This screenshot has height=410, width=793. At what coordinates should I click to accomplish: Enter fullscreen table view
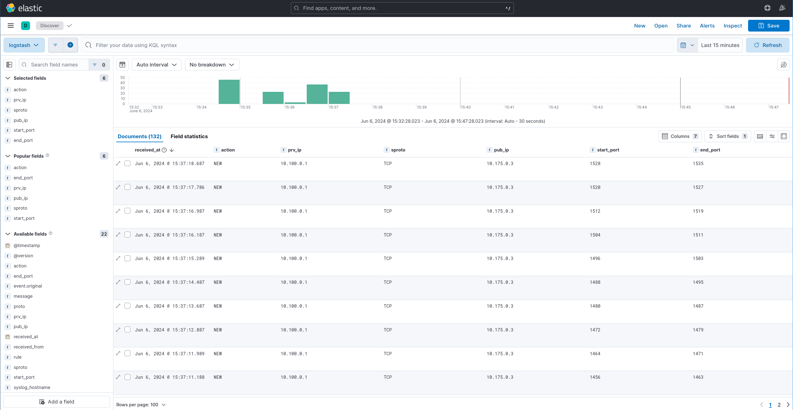[x=784, y=136]
